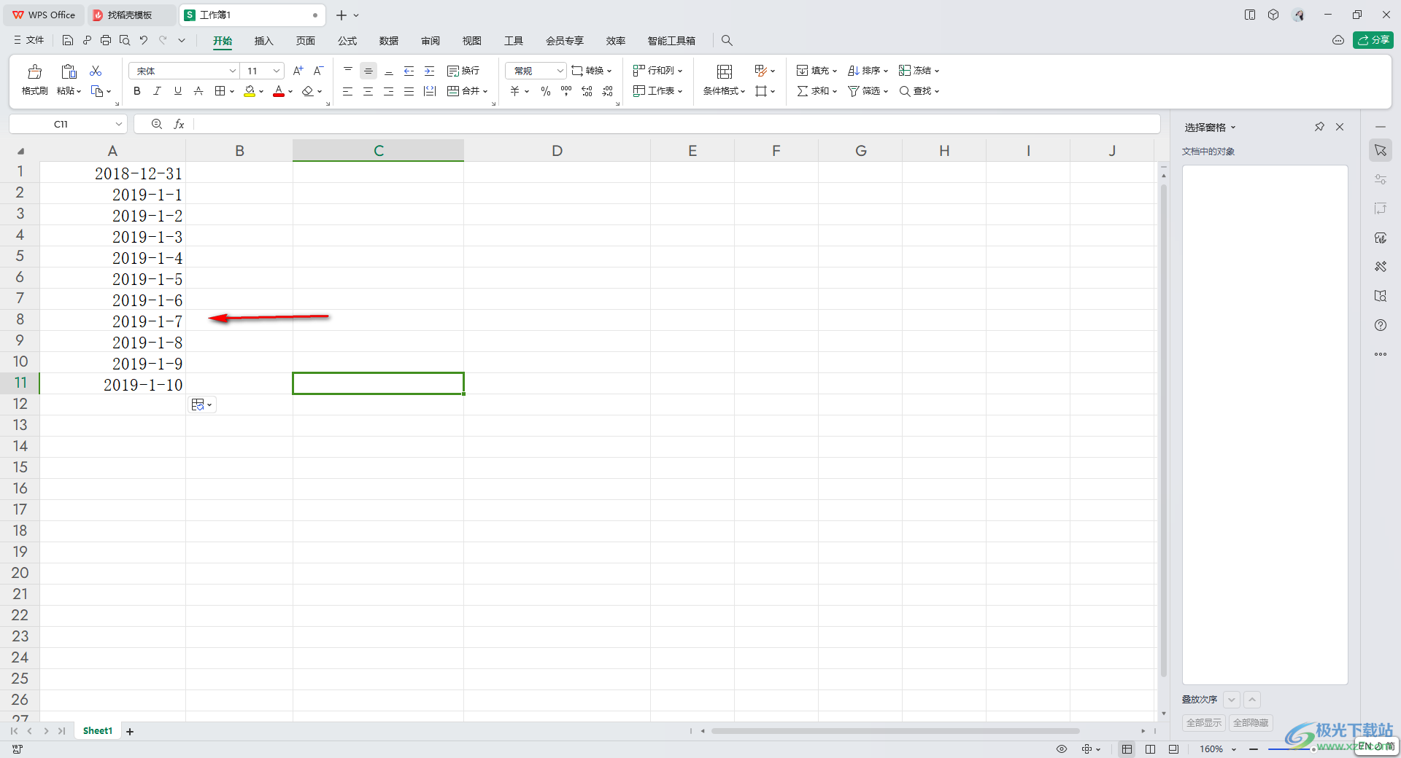
Task: Toggle horizontal center alignment
Action: pyautogui.click(x=368, y=91)
